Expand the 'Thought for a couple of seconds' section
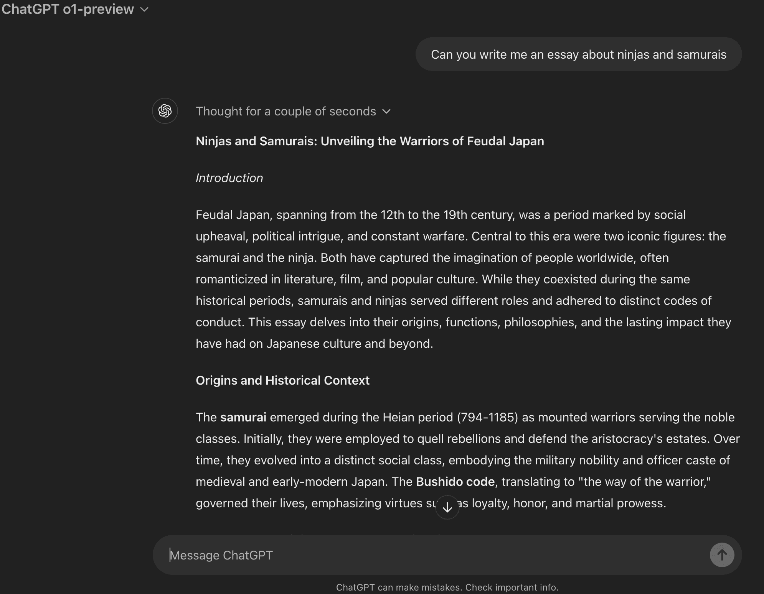764x594 pixels. pyautogui.click(x=286, y=111)
